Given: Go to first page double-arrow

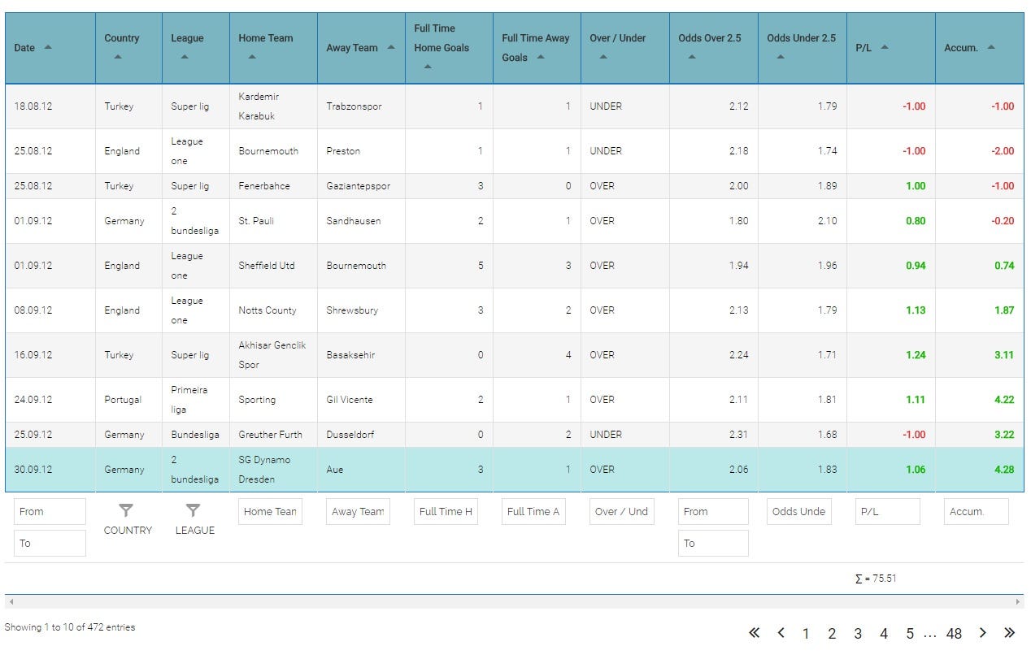Looking at the screenshot, I should click(754, 633).
